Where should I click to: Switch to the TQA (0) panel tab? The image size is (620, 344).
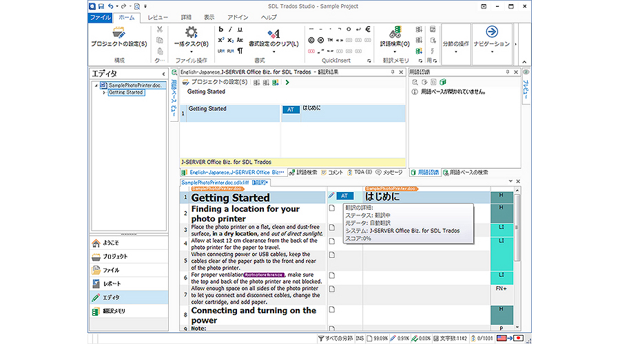click(360, 173)
